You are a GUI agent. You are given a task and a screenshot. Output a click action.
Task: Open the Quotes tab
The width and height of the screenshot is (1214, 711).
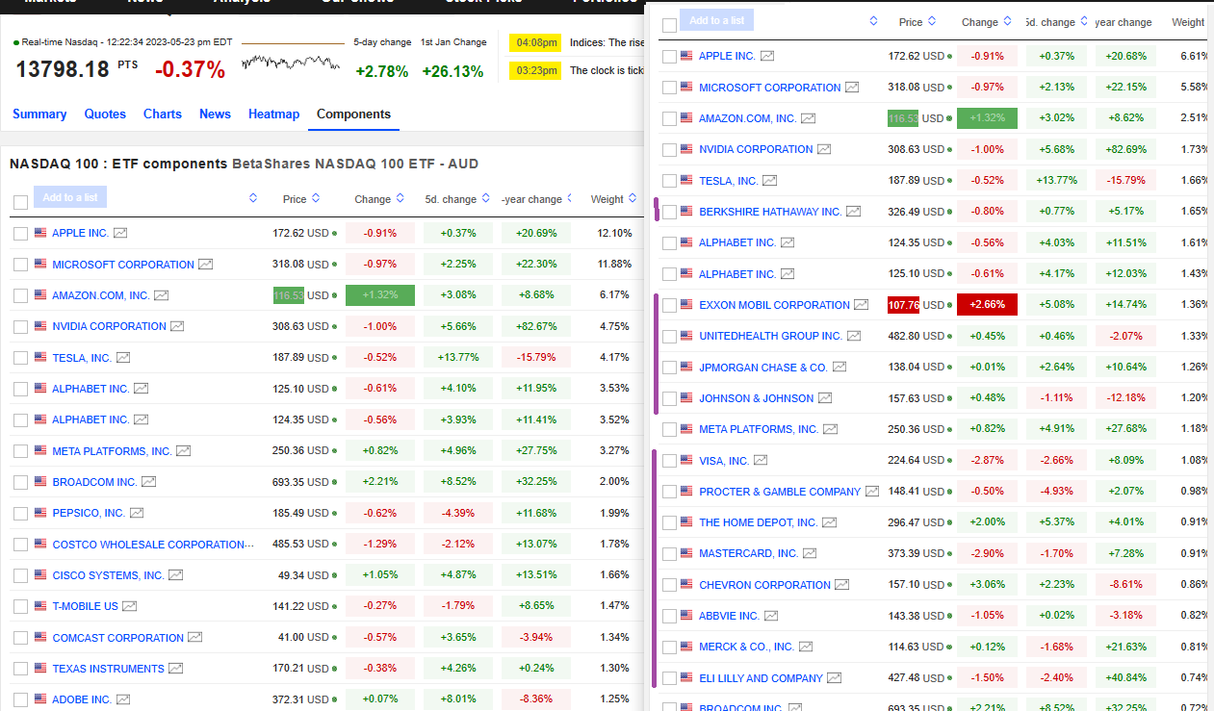[105, 114]
